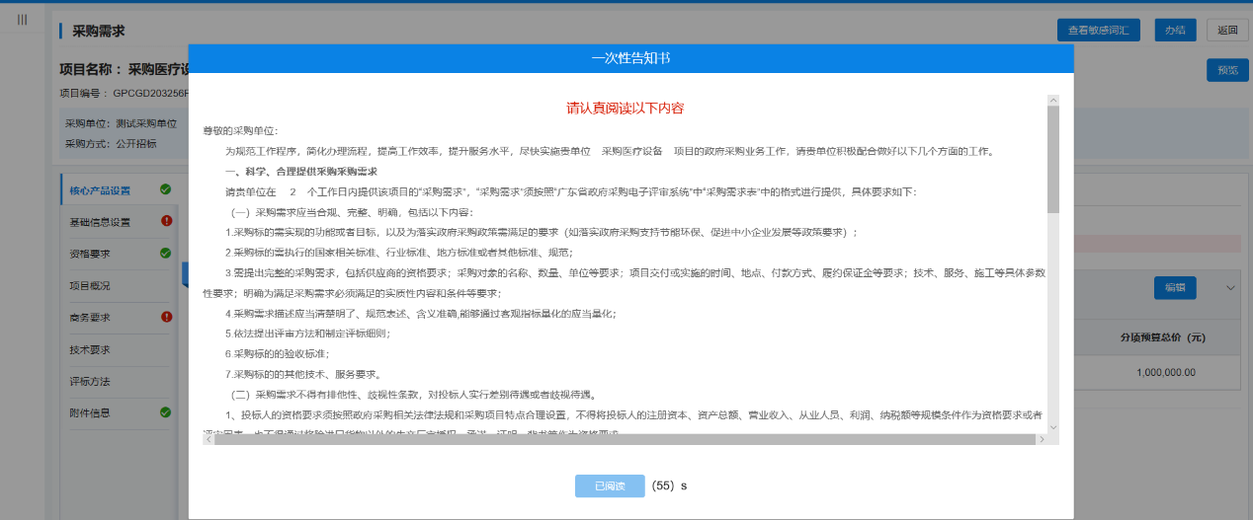1253x520 pixels.
Task: Click the 查看敏感词汇 button
Action: [1098, 31]
